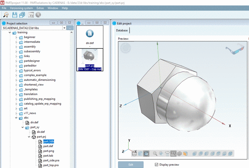Image resolution: width=249 pixels, height=168 pixels.
Task: Select the complex_example folder
Action: pos(35,75)
